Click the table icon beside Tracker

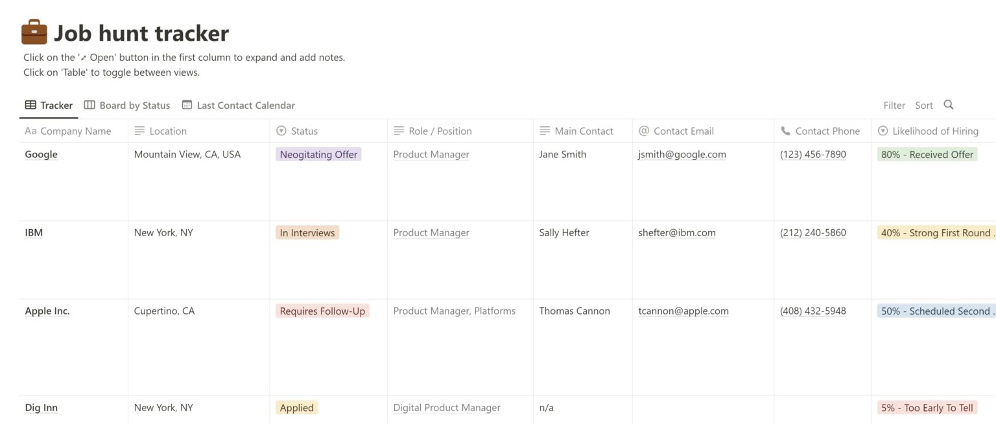tap(30, 104)
